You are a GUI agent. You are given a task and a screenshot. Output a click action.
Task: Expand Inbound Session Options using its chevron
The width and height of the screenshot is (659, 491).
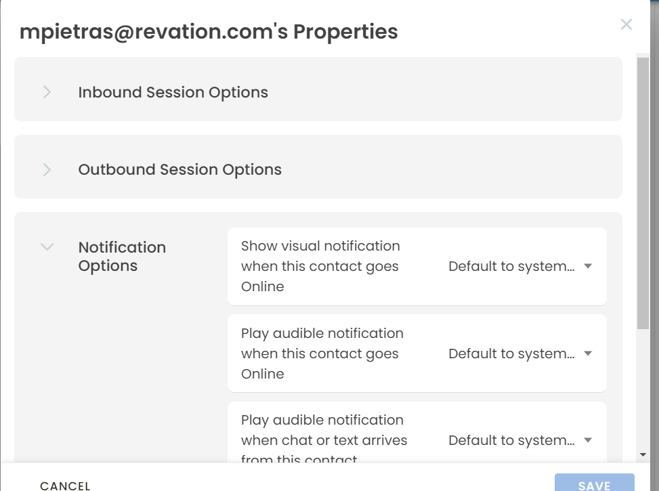[47, 92]
